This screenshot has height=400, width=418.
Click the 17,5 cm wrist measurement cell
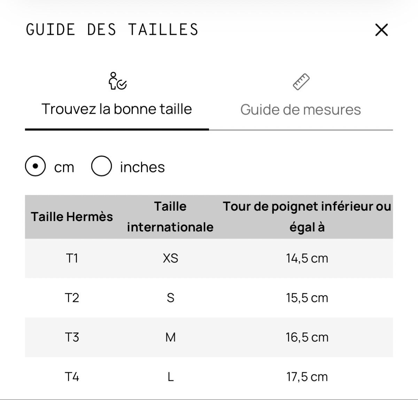coord(307,377)
